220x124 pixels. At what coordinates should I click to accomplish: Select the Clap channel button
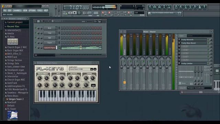click(49, 33)
